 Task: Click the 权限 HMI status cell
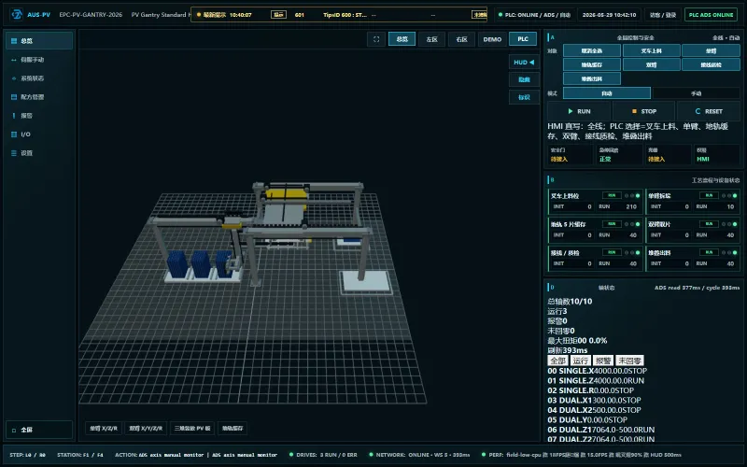(x=717, y=154)
